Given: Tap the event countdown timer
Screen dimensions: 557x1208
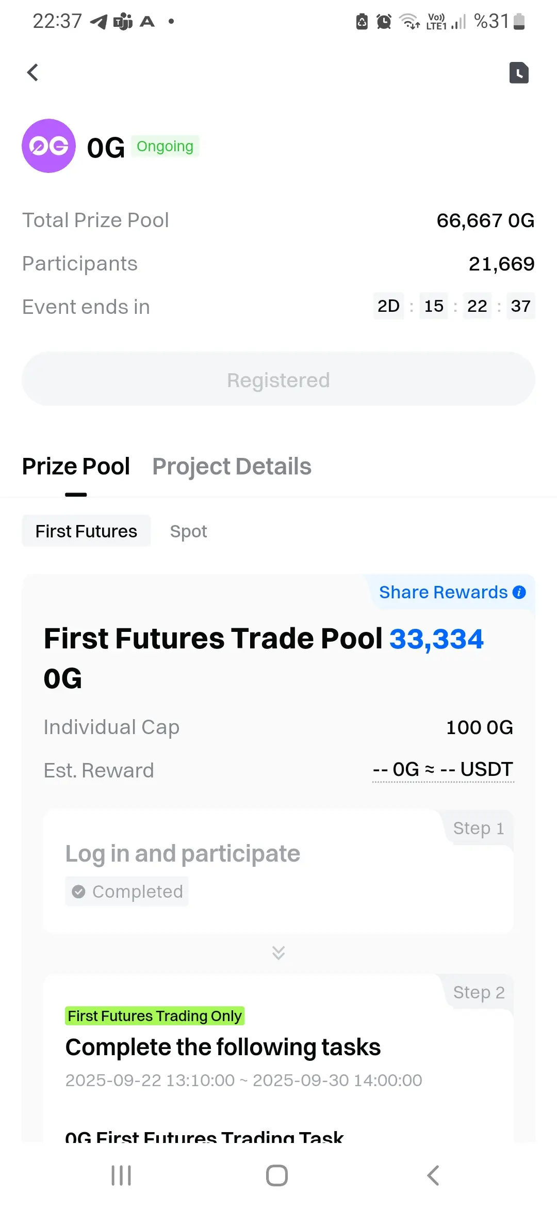Looking at the screenshot, I should tap(454, 306).
